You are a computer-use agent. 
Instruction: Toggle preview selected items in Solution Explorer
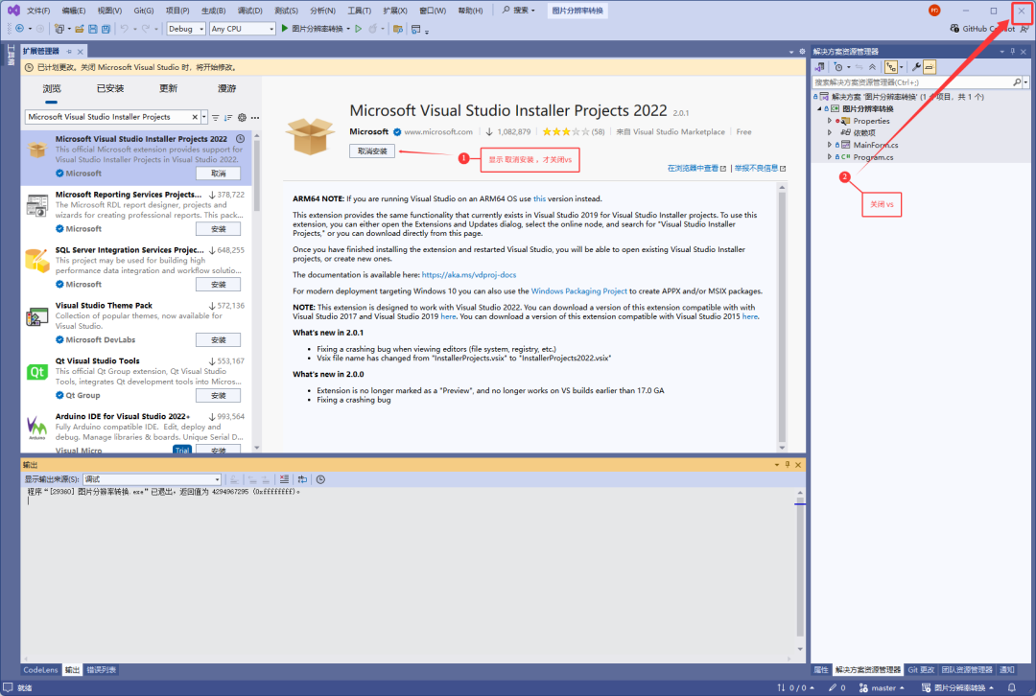pos(930,67)
